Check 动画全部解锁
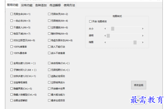 point(12,100)
